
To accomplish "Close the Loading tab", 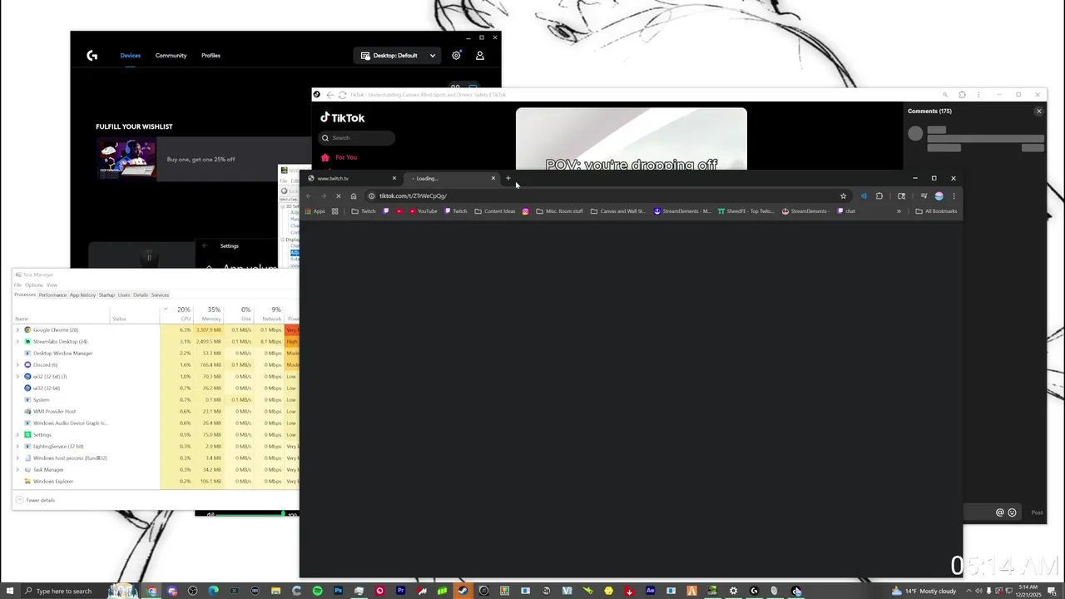I will (x=493, y=178).
